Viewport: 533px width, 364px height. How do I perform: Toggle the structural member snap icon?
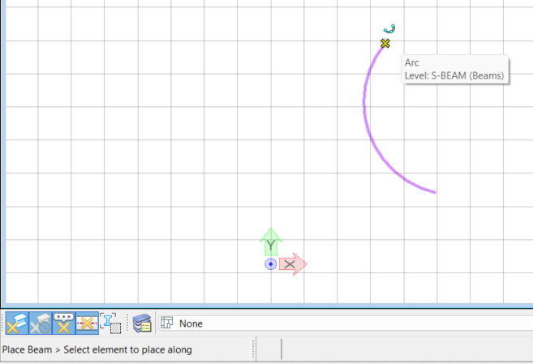coord(17,323)
